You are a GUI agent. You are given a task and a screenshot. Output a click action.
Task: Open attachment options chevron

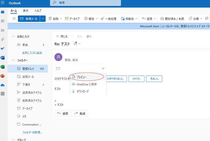[103, 68]
